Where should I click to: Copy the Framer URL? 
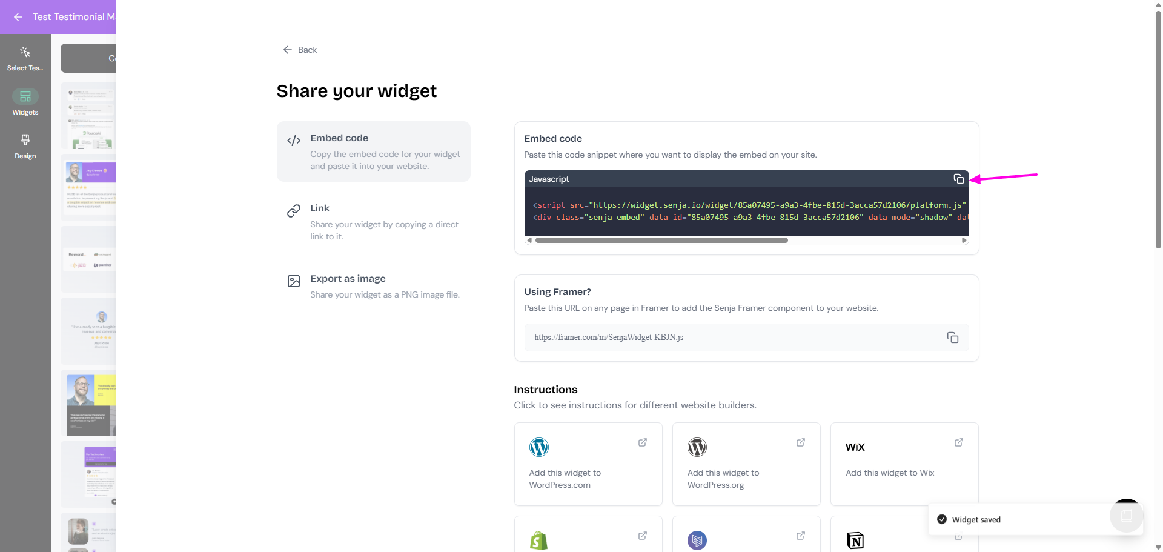pyautogui.click(x=952, y=338)
